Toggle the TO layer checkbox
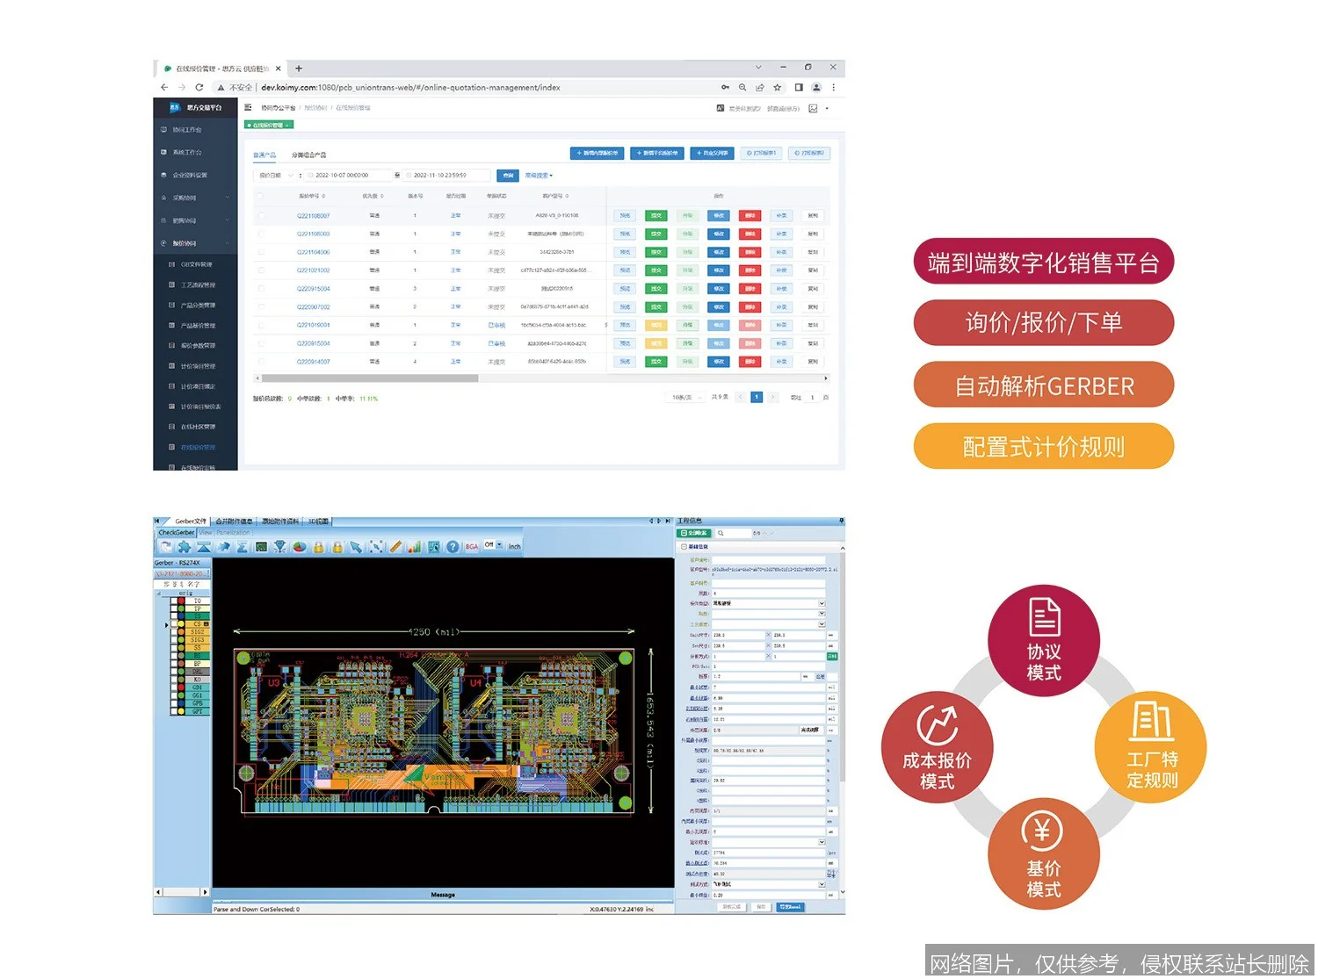This screenshot has height=979, width=1318. [176, 601]
